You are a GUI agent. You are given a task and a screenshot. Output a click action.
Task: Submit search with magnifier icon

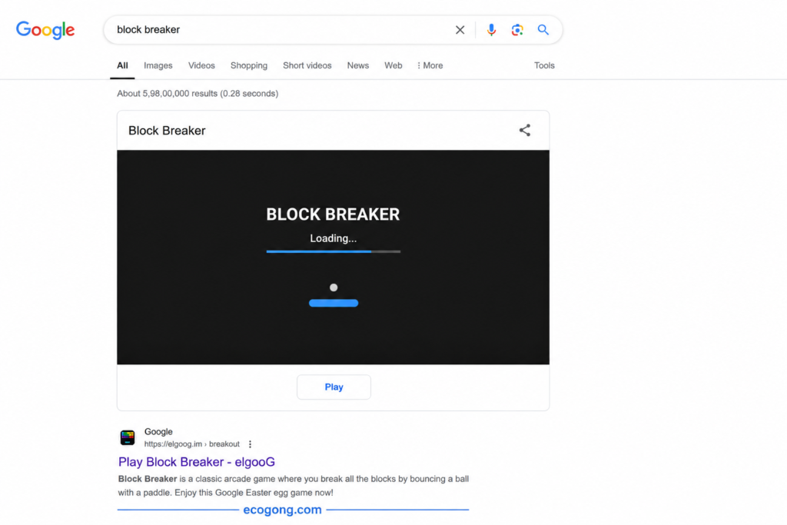point(543,30)
